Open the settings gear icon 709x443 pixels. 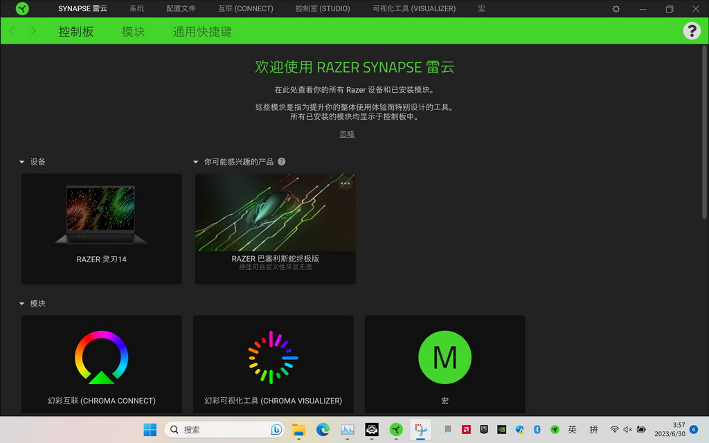click(616, 8)
